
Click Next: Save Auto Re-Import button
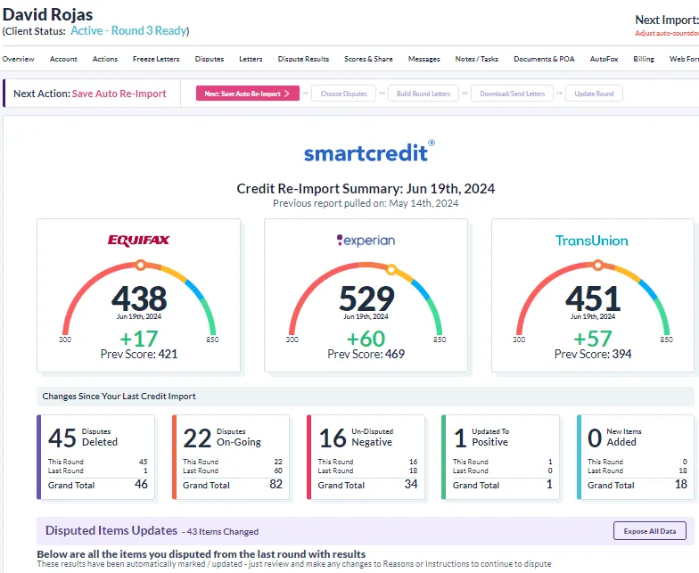[x=248, y=94]
